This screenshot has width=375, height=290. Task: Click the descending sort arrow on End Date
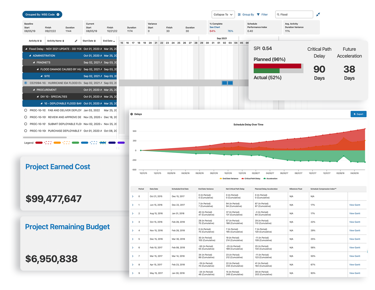[x=114, y=41]
